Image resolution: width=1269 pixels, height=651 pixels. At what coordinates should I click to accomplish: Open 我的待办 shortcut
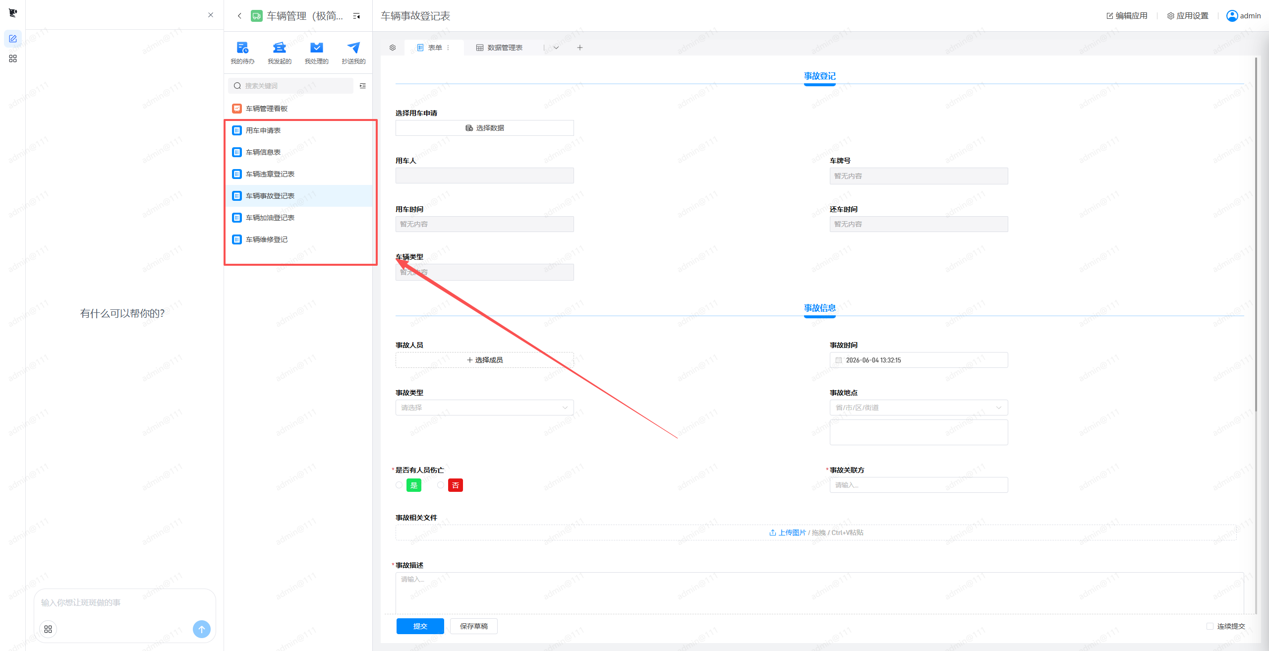[242, 53]
